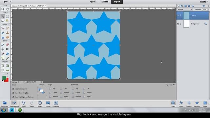Screen dimensions: 210x118
Task: Select the Rectangular Marquee tool
Action: (x=8, y=16)
